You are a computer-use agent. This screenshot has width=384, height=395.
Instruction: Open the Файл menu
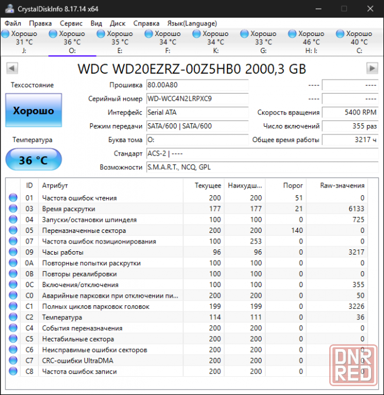(12, 23)
